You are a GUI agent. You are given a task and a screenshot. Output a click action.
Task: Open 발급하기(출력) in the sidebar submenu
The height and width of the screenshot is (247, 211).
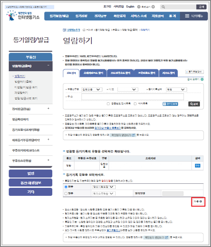(23, 81)
